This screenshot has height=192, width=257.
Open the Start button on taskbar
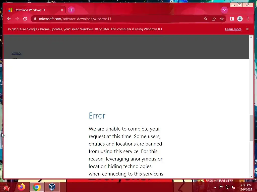click(7, 187)
